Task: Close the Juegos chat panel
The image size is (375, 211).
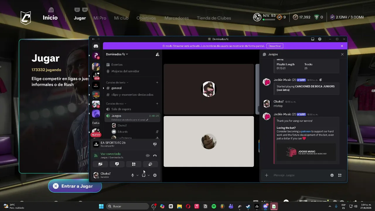Action: (x=342, y=54)
